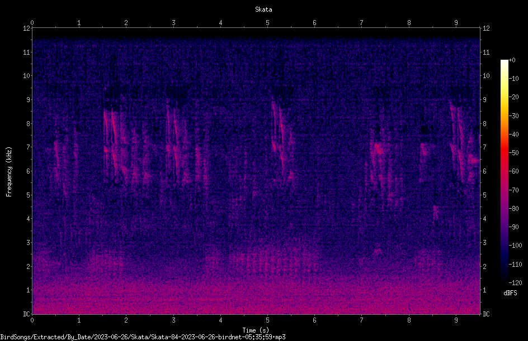Click the "0" tick on the bottom time axis

(x=32, y=320)
